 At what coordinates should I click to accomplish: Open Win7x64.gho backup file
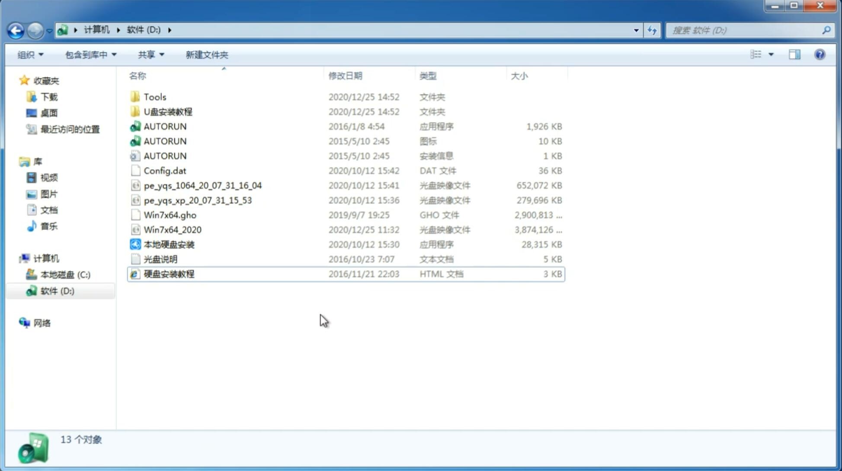tap(170, 215)
